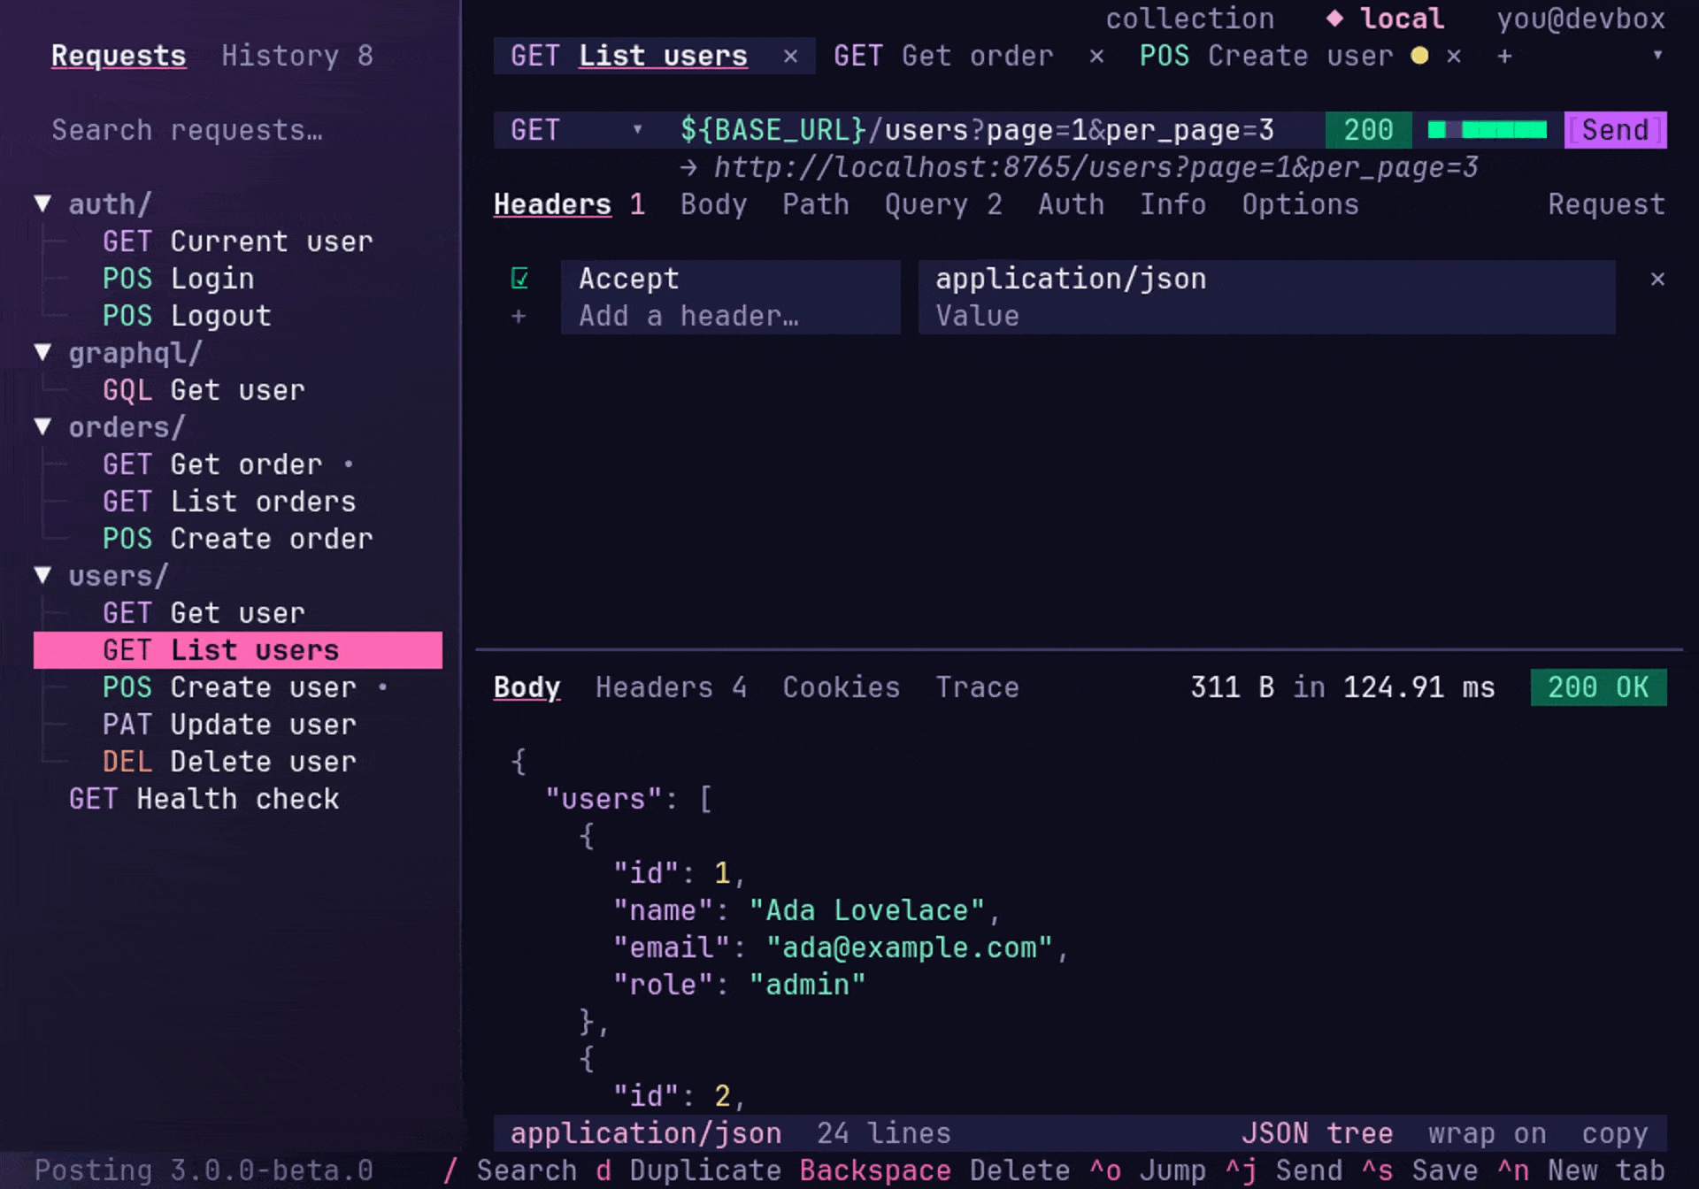Click the URL input field
1699x1189 pixels.
coord(995,130)
